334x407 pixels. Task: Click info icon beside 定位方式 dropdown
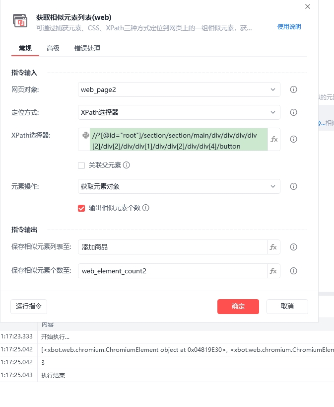[x=293, y=112]
